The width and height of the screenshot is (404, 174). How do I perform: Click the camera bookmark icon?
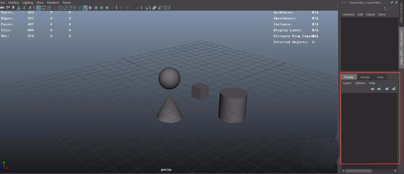click(x=13, y=8)
